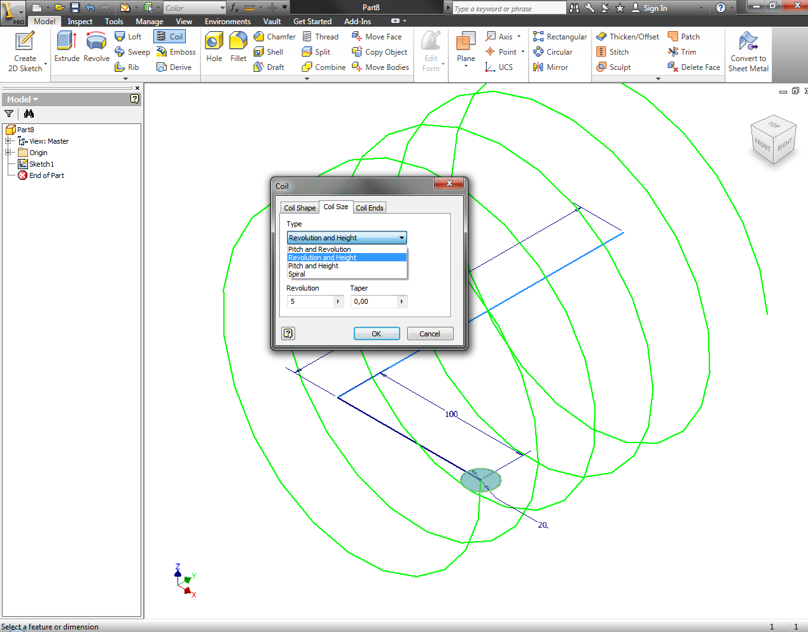Viewport: 808px width, 632px height.
Task: Choose the Loft tool
Action: click(128, 37)
